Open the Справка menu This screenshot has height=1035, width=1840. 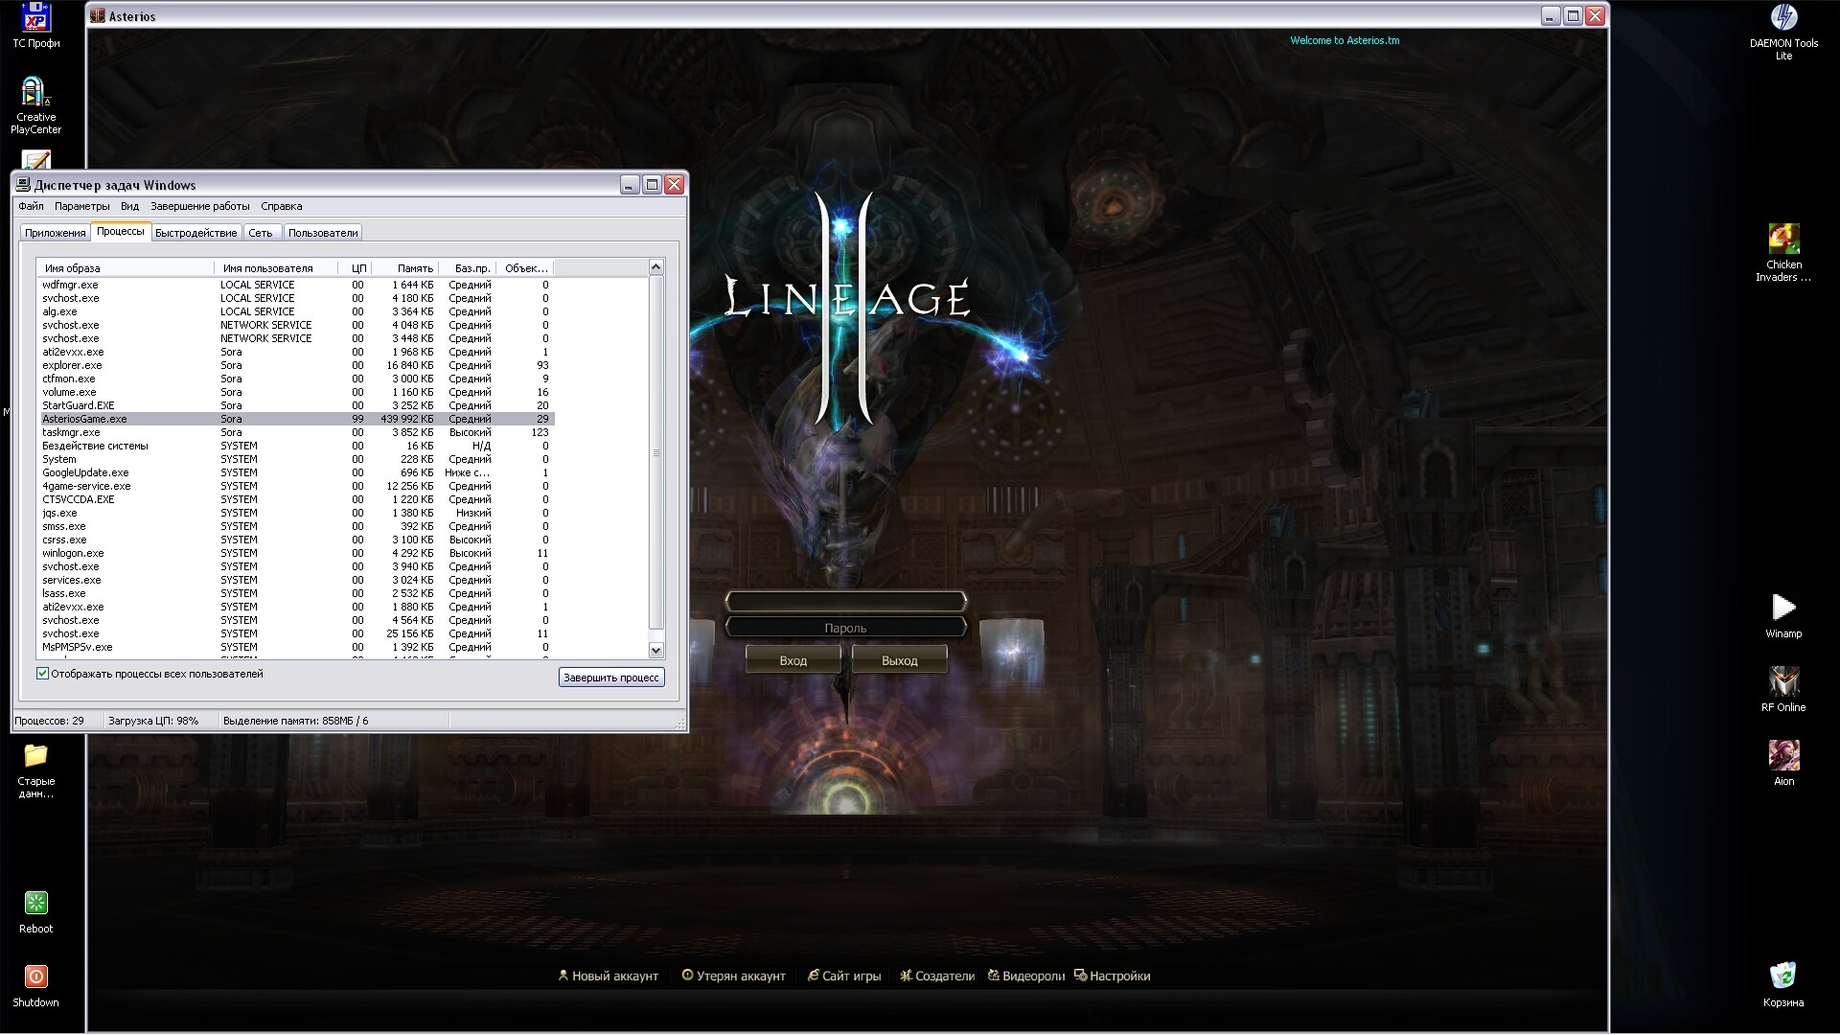tap(281, 206)
